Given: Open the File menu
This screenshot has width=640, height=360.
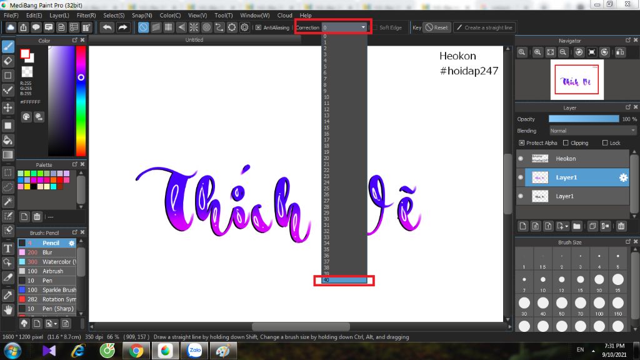Looking at the screenshot, I should click(x=11, y=15).
